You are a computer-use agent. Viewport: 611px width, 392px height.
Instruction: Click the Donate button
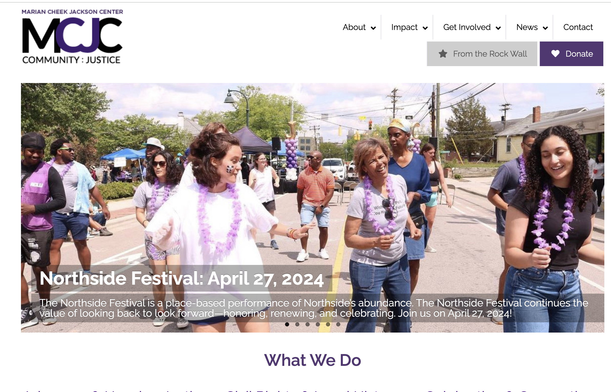572,54
